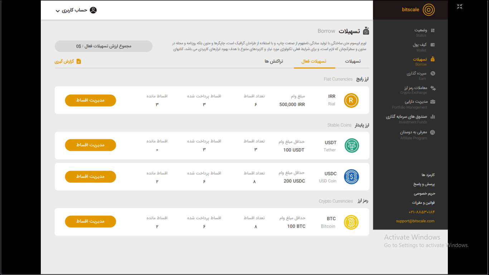Click the Bitcoin coin icon

click(x=351, y=222)
